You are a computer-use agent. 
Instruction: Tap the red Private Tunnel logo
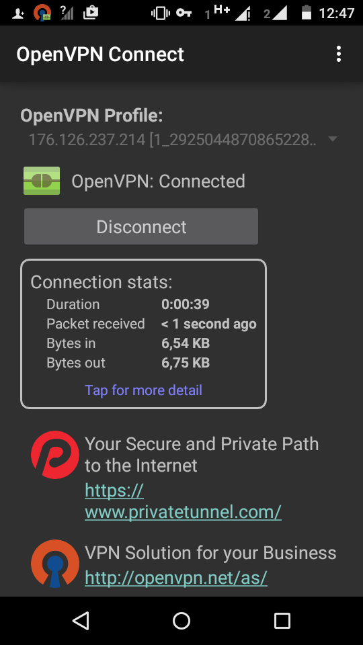55,455
